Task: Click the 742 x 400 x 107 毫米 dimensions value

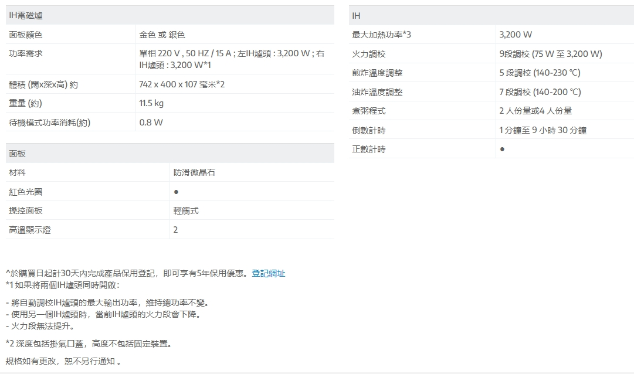Action: point(182,85)
